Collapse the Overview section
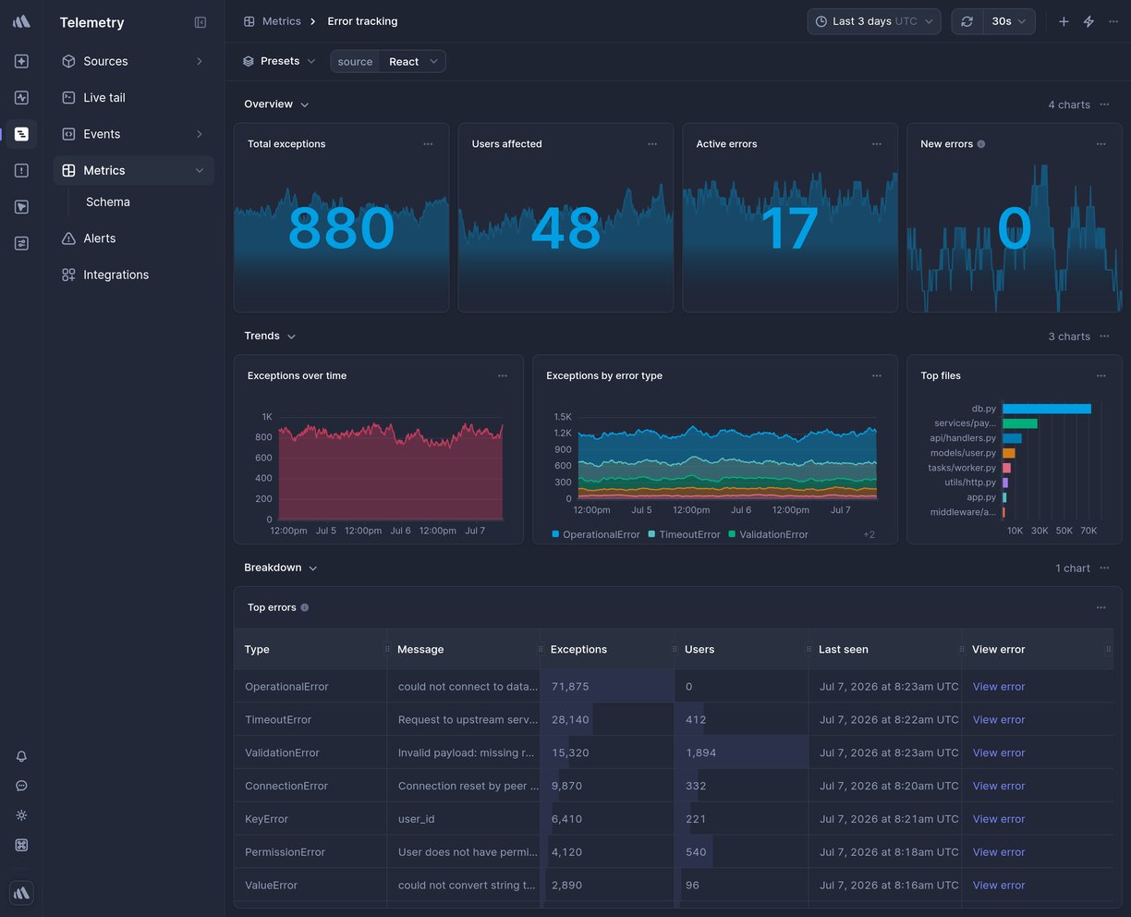The height and width of the screenshot is (917, 1131). (276, 104)
